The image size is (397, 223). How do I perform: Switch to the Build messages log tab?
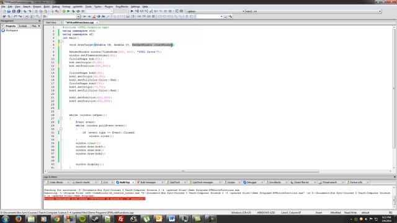[148, 182]
